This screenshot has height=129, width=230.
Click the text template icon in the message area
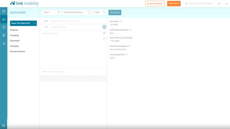pos(104,33)
